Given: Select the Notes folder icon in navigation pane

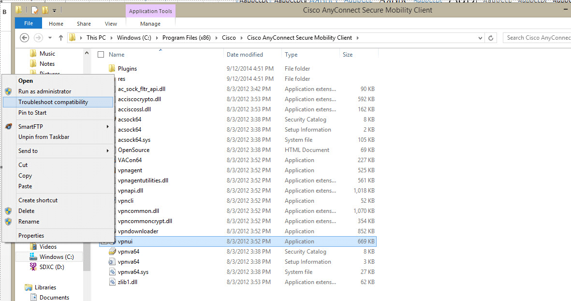Looking at the screenshot, I should pos(33,64).
